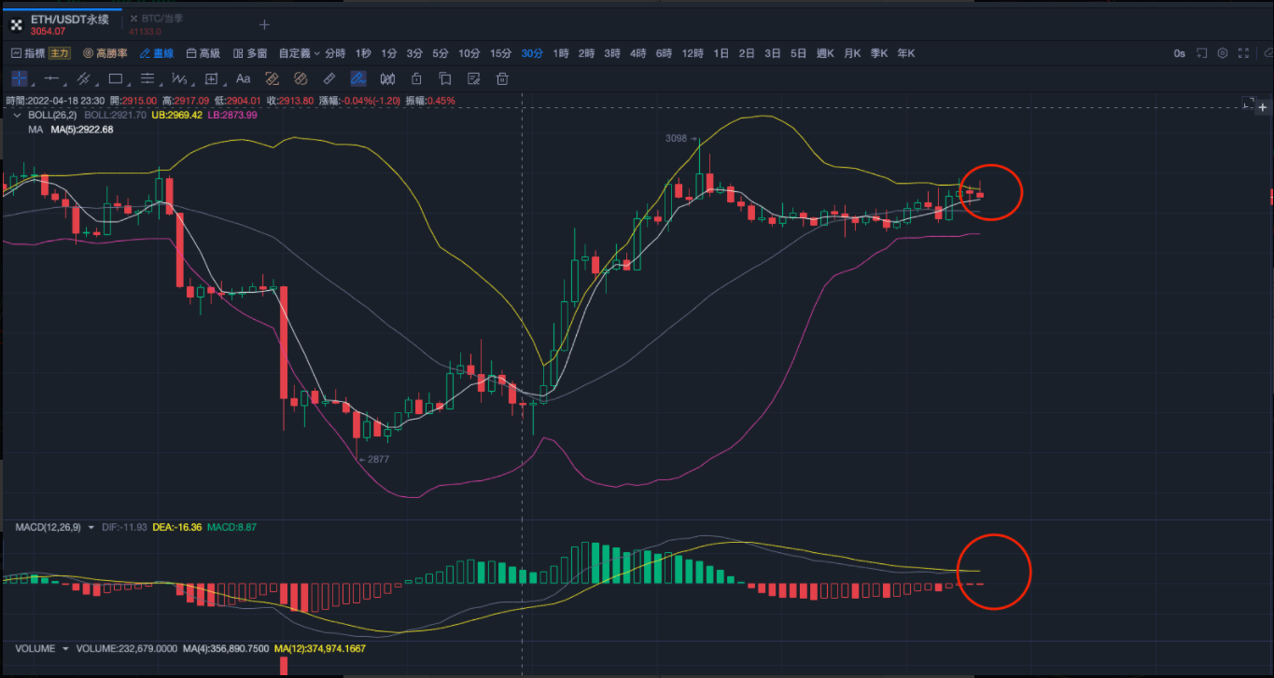Select the Fibonacci levels drawing tool
1274x678 pixels.
(x=147, y=78)
